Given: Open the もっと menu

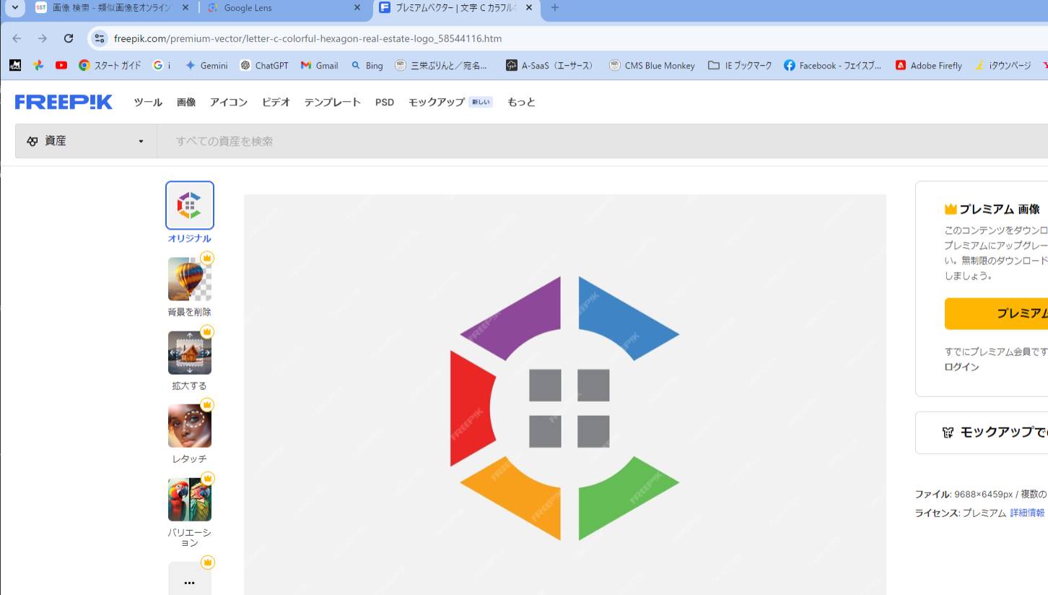Looking at the screenshot, I should pos(521,102).
